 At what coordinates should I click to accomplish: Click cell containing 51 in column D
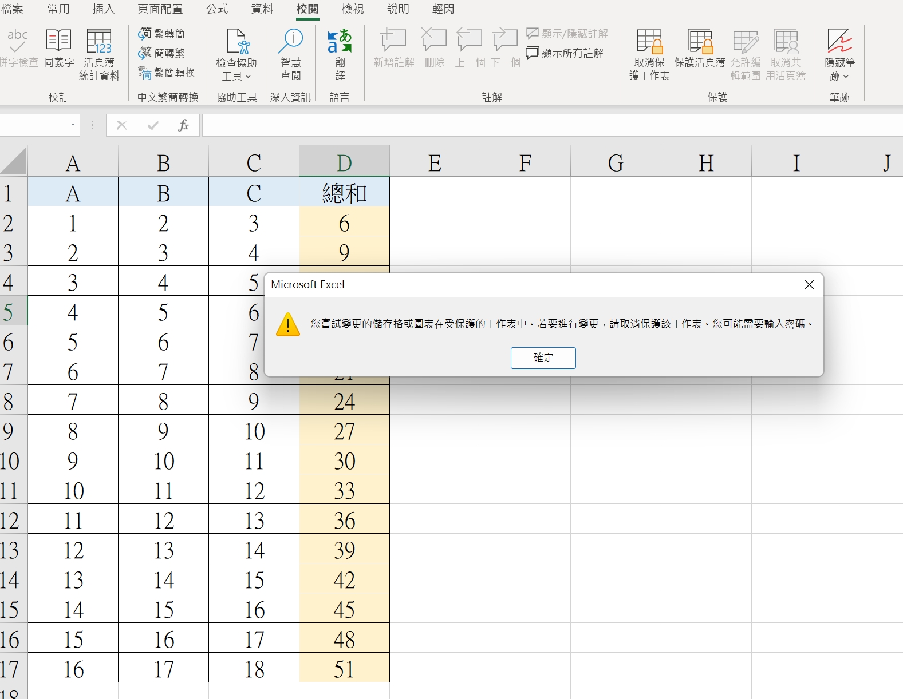pos(344,669)
